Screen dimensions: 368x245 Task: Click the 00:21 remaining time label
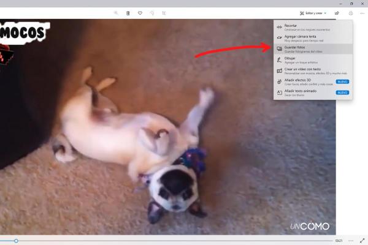[x=339, y=241]
